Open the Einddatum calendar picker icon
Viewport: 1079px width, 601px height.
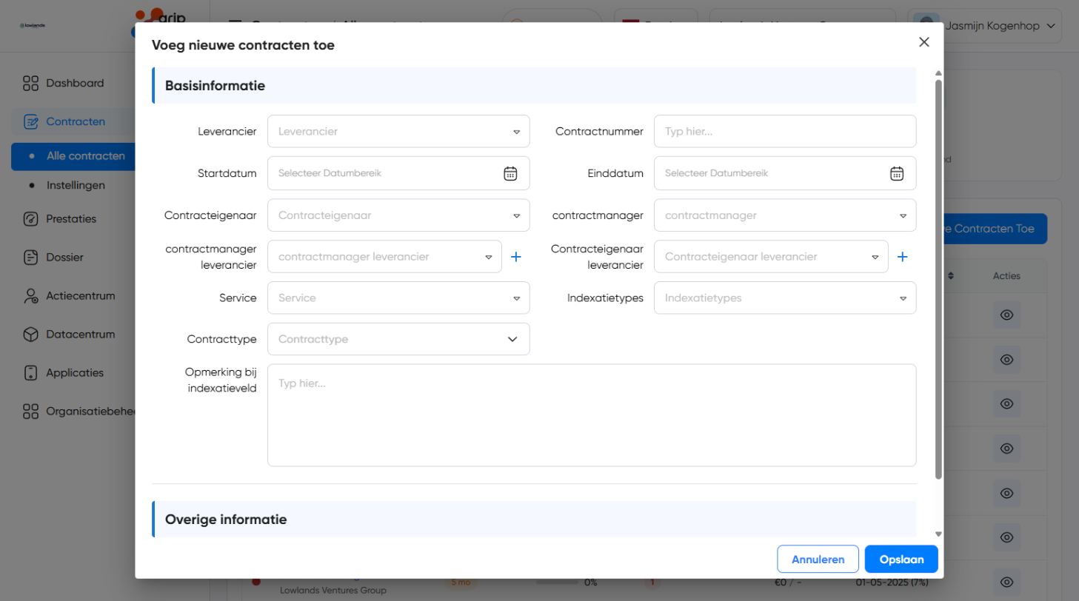tap(896, 173)
